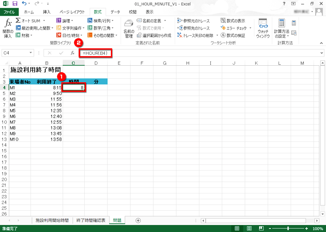
Task: Open the AutoSUM function button
Action: point(28,20)
